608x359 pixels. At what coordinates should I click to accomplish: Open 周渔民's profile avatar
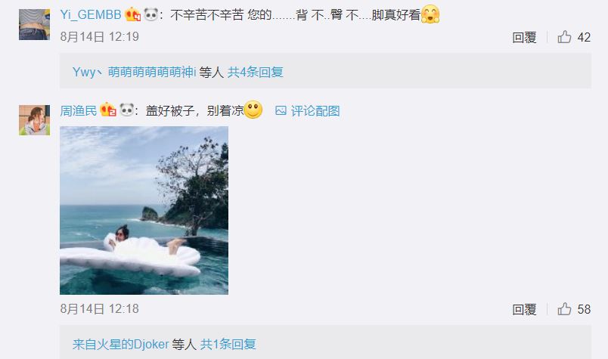tap(35, 120)
